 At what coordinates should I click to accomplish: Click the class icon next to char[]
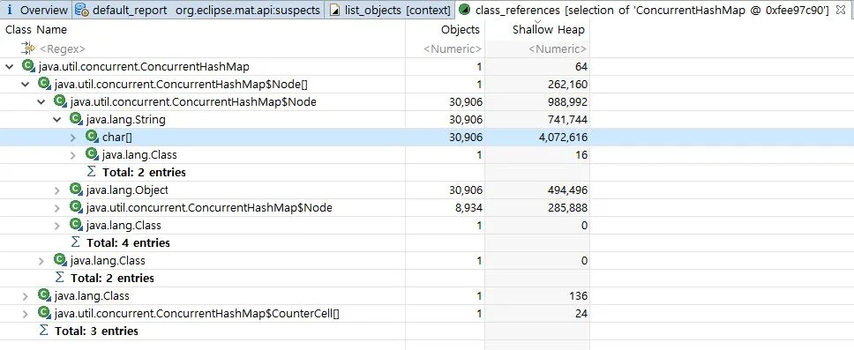click(x=92, y=138)
